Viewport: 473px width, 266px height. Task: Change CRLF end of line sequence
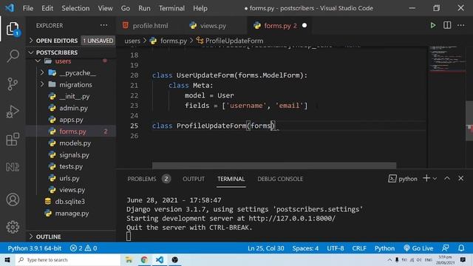pyautogui.click(x=359, y=248)
